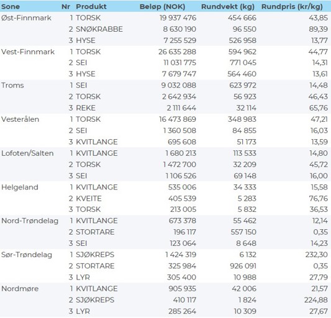Select the Øst-Finnmark zone cell
The height and width of the screenshot is (318, 331).
(x=26, y=18)
